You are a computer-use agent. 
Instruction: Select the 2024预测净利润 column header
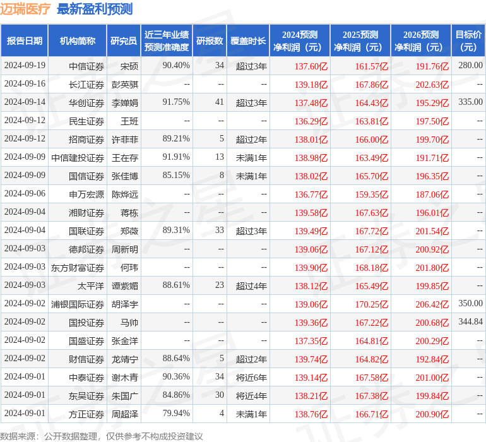(300, 41)
